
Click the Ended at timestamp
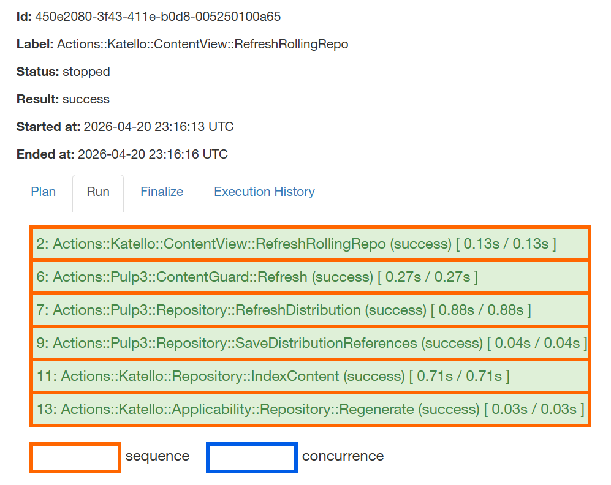[153, 154]
